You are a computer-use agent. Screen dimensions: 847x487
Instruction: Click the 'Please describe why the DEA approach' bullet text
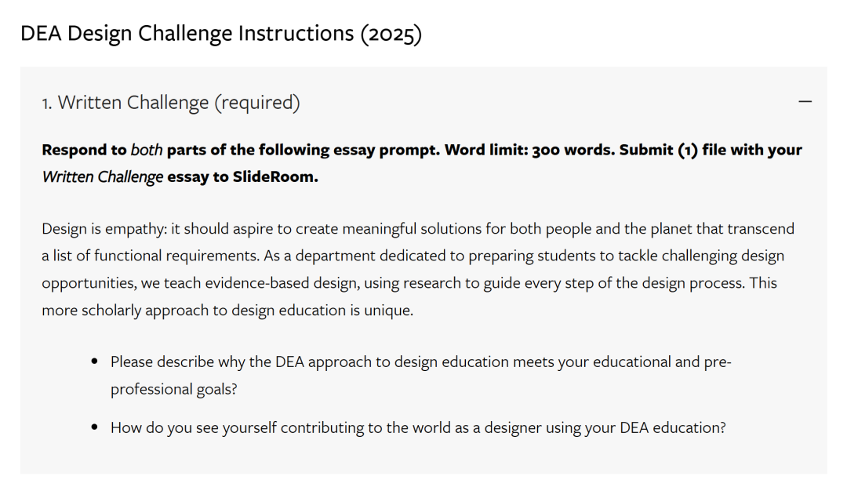click(x=421, y=375)
